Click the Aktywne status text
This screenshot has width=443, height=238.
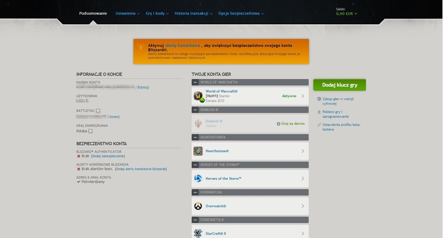tap(289, 96)
